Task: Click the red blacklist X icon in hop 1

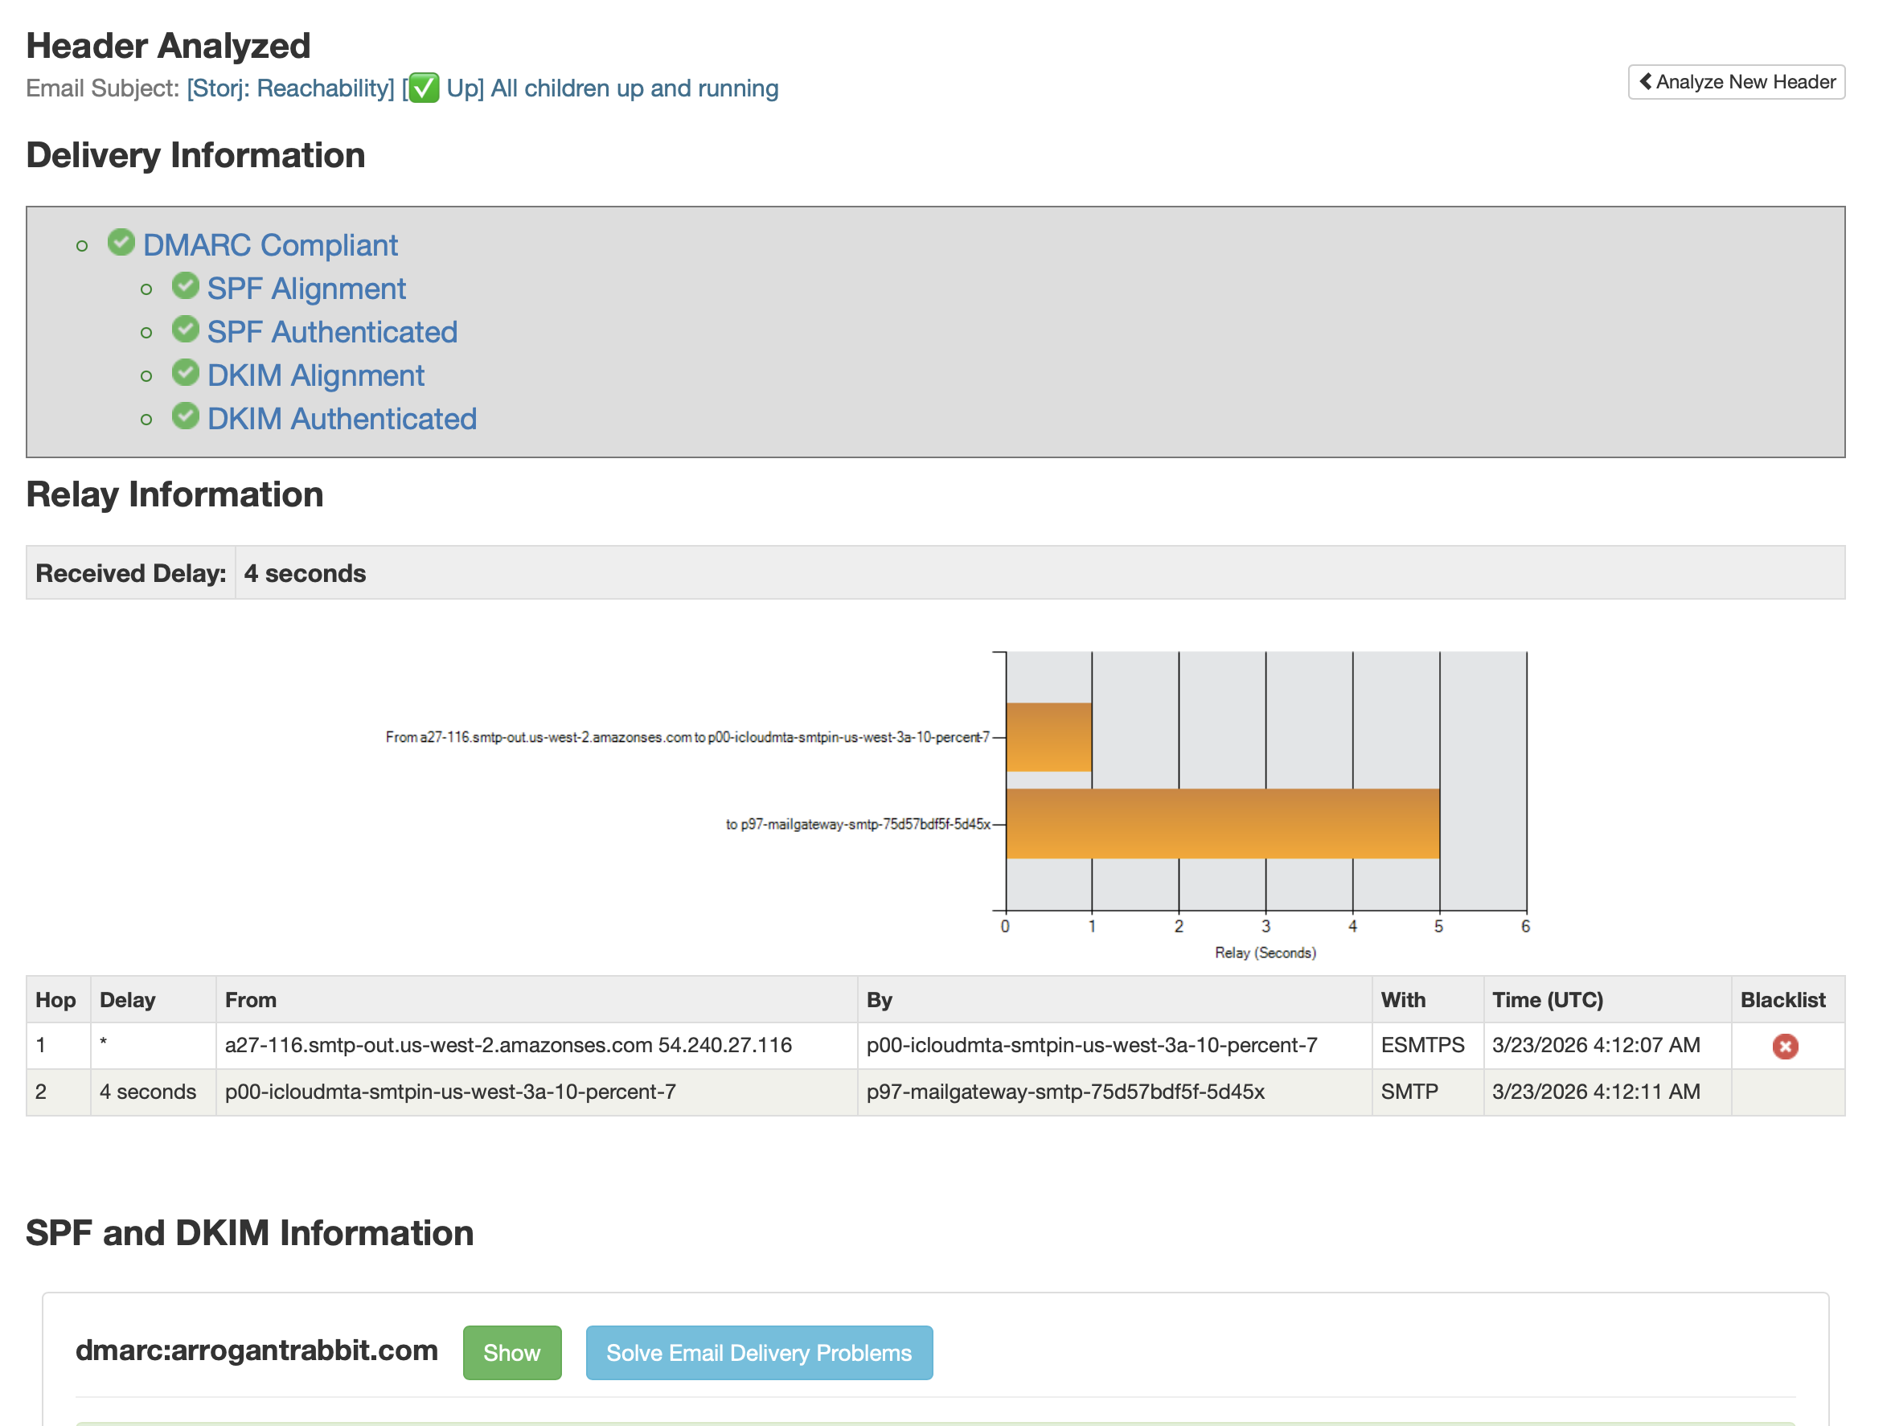Action: [1784, 1046]
